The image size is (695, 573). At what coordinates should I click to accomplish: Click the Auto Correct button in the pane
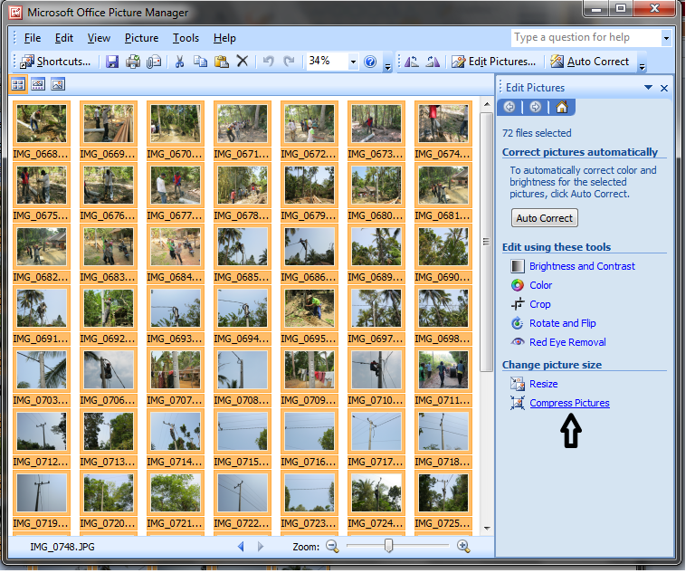[544, 218]
